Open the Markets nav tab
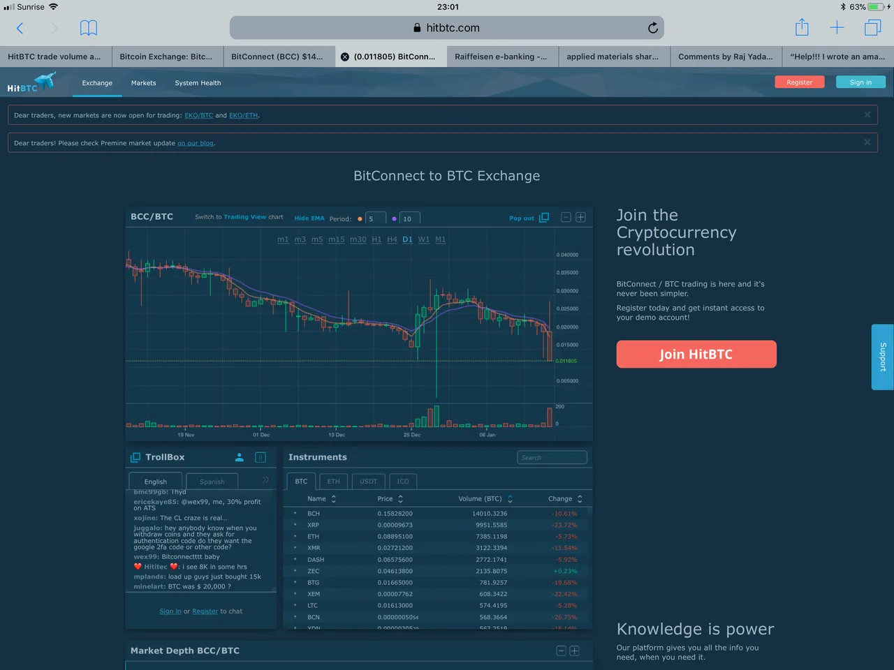The height and width of the screenshot is (670, 894). pos(144,83)
